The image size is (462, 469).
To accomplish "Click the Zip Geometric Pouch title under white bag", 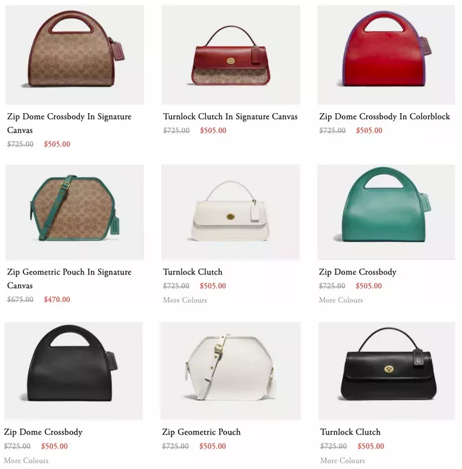I will pos(201,432).
